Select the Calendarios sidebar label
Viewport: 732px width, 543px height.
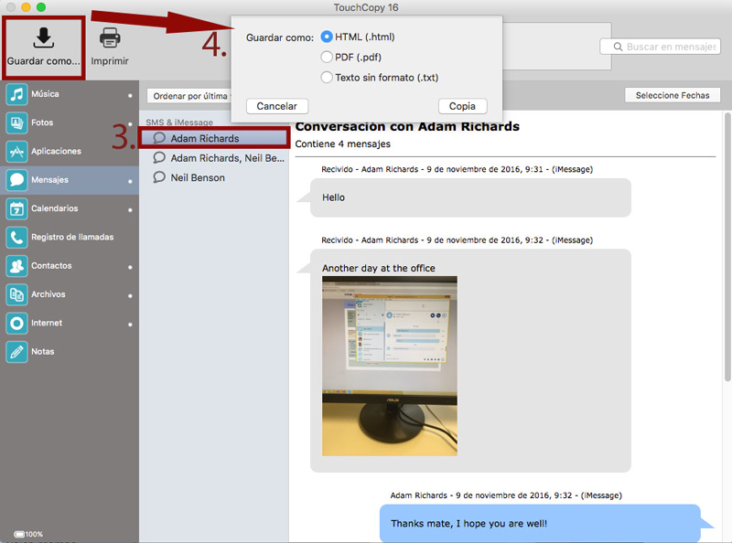click(55, 208)
